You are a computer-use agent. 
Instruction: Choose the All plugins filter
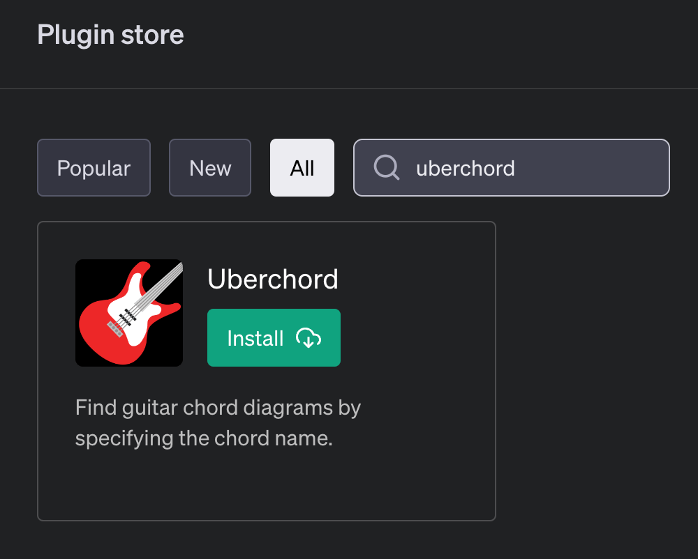pos(302,167)
